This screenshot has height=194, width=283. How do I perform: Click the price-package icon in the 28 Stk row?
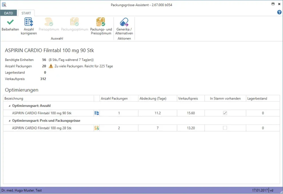point(97,128)
